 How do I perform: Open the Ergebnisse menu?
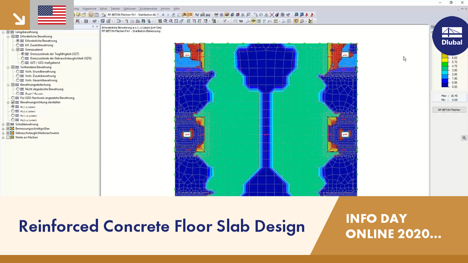point(89,9)
